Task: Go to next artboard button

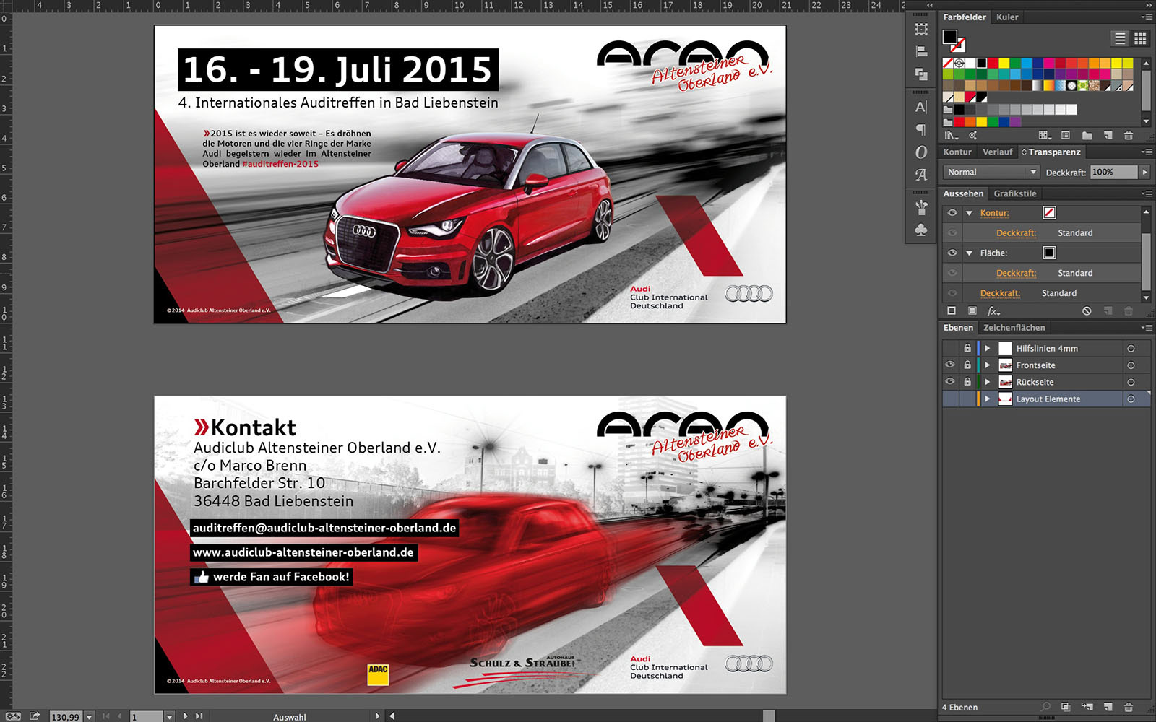Action: tap(186, 716)
